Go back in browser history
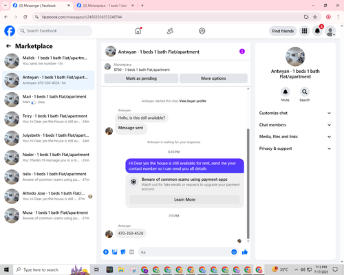 6,16
